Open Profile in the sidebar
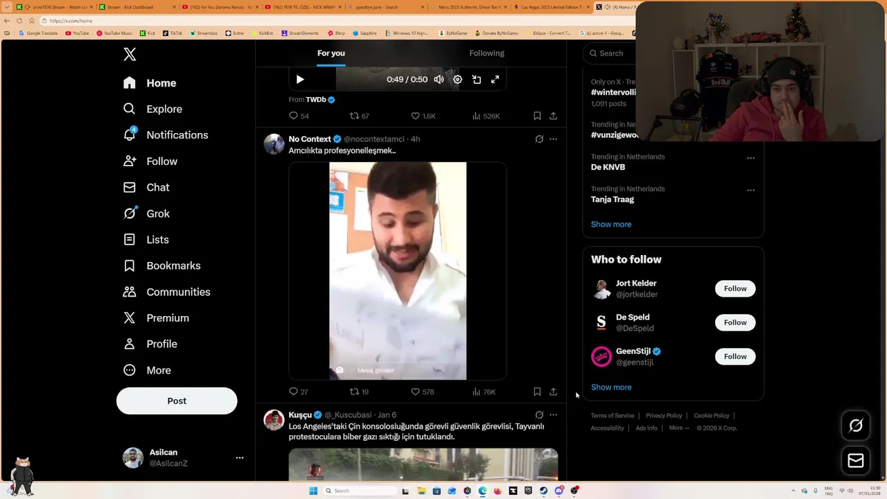887x499 pixels. pyautogui.click(x=150, y=344)
